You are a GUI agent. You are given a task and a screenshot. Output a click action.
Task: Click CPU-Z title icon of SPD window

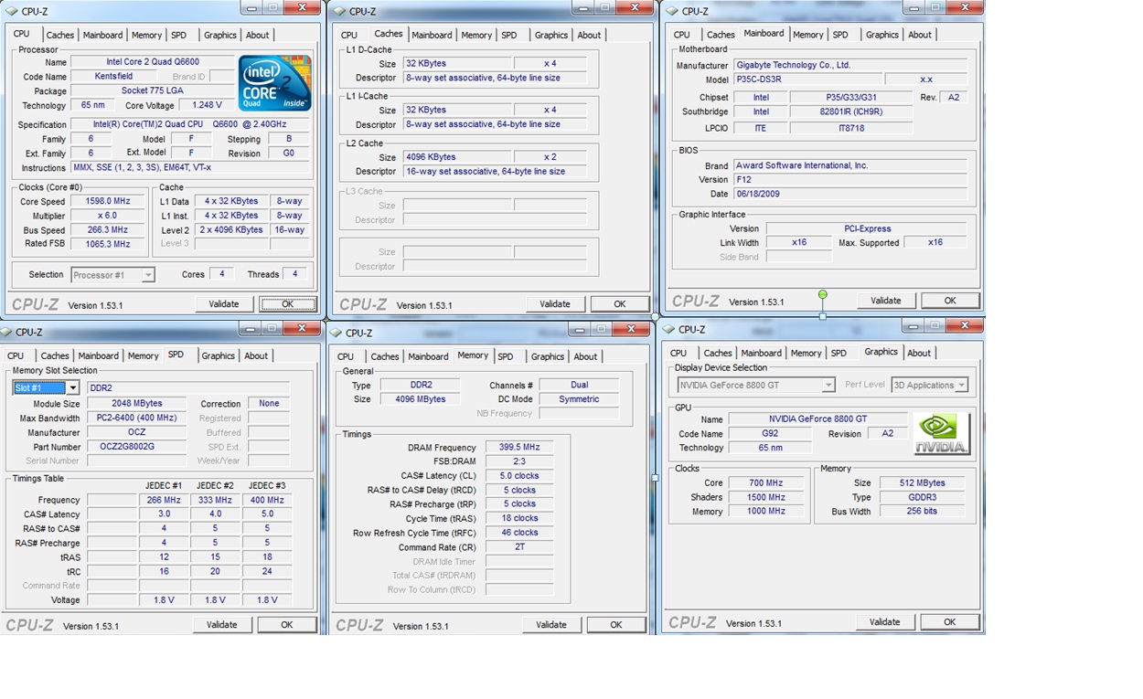[x=8, y=333]
